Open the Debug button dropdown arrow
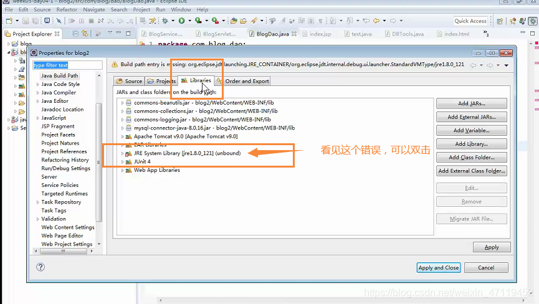 click(x=173, y=21)
